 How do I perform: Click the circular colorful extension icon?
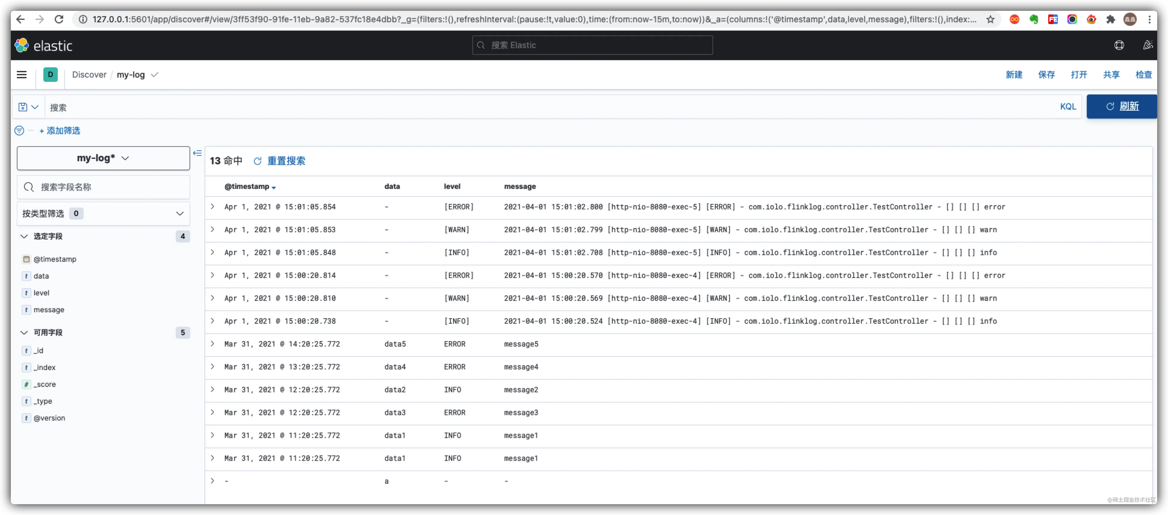1072,19
